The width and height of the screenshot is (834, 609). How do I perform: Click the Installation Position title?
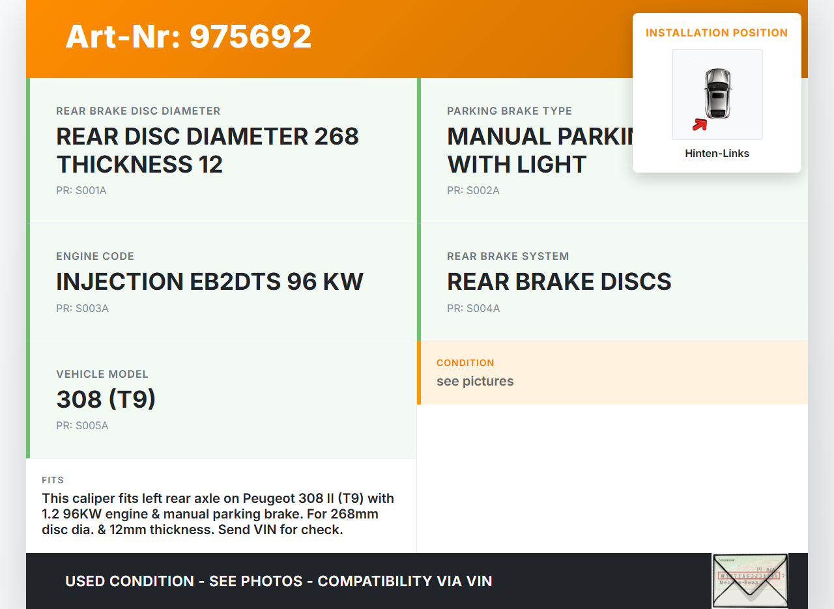click(x=717, y=33)
